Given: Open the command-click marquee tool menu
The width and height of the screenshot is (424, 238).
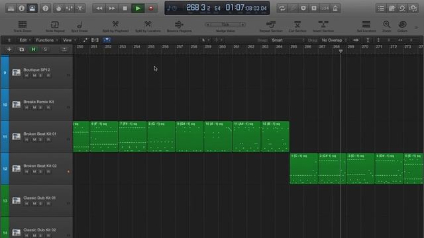Looking at the screenshot, I should point(218,40).
